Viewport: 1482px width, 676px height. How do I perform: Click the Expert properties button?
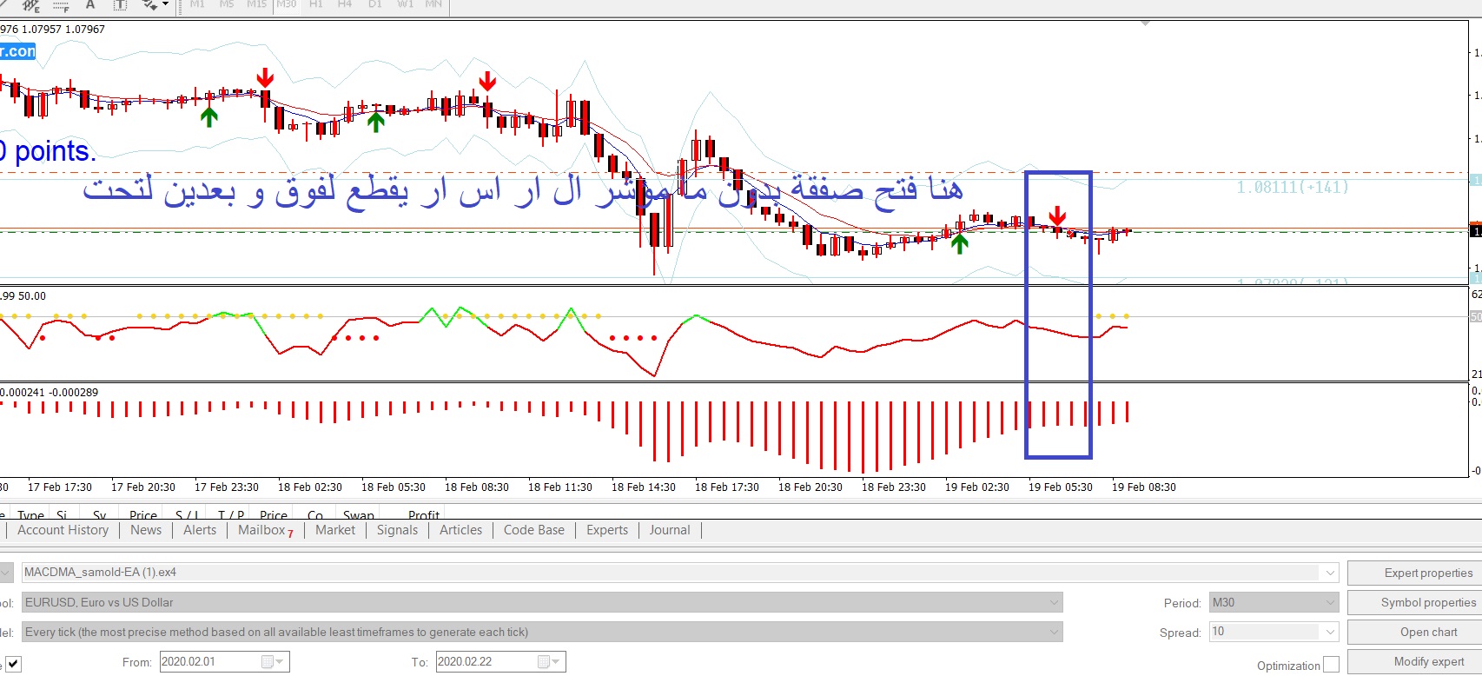pyautogui.click(x=1428, y=573)
